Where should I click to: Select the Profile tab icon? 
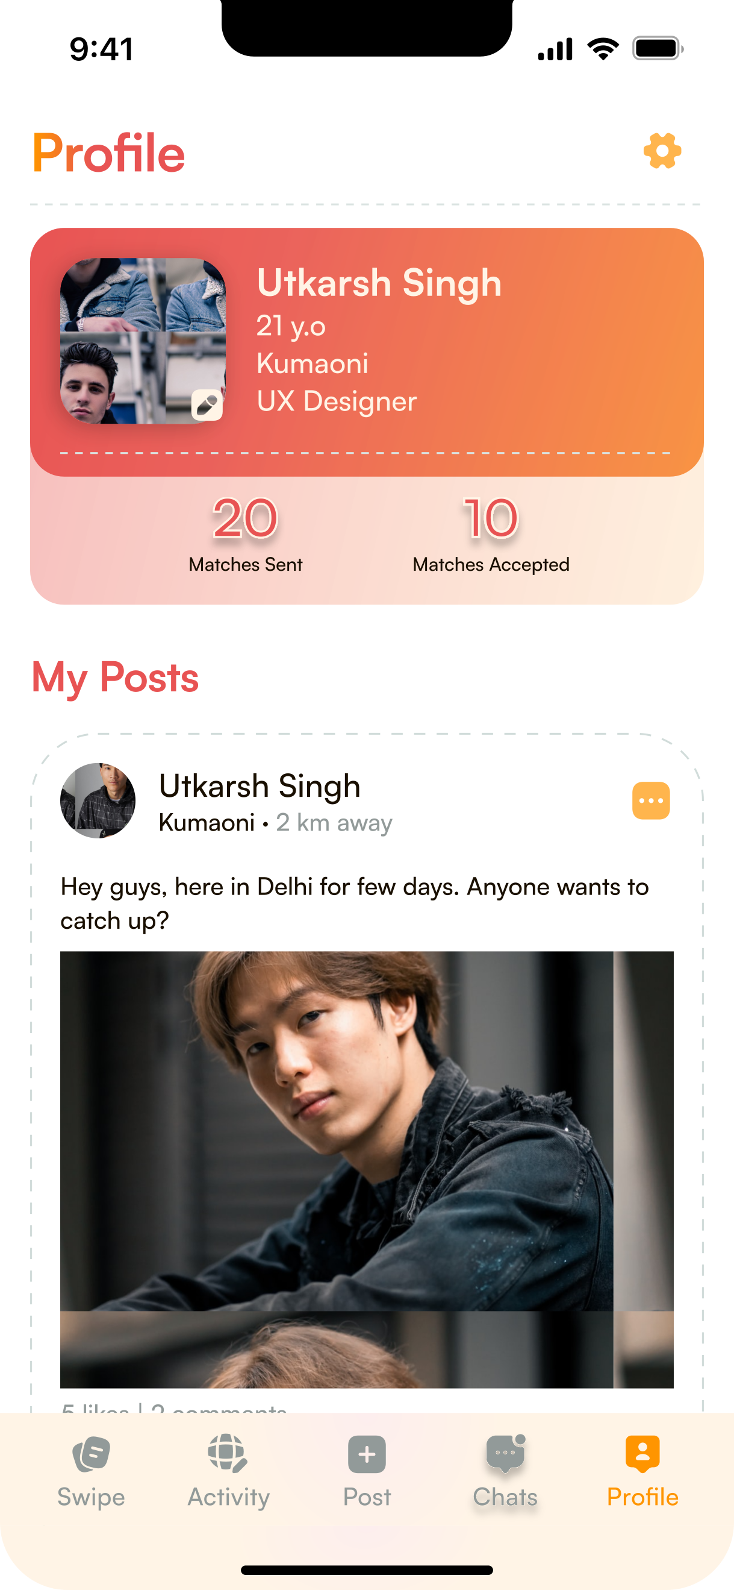(642, 1454)
